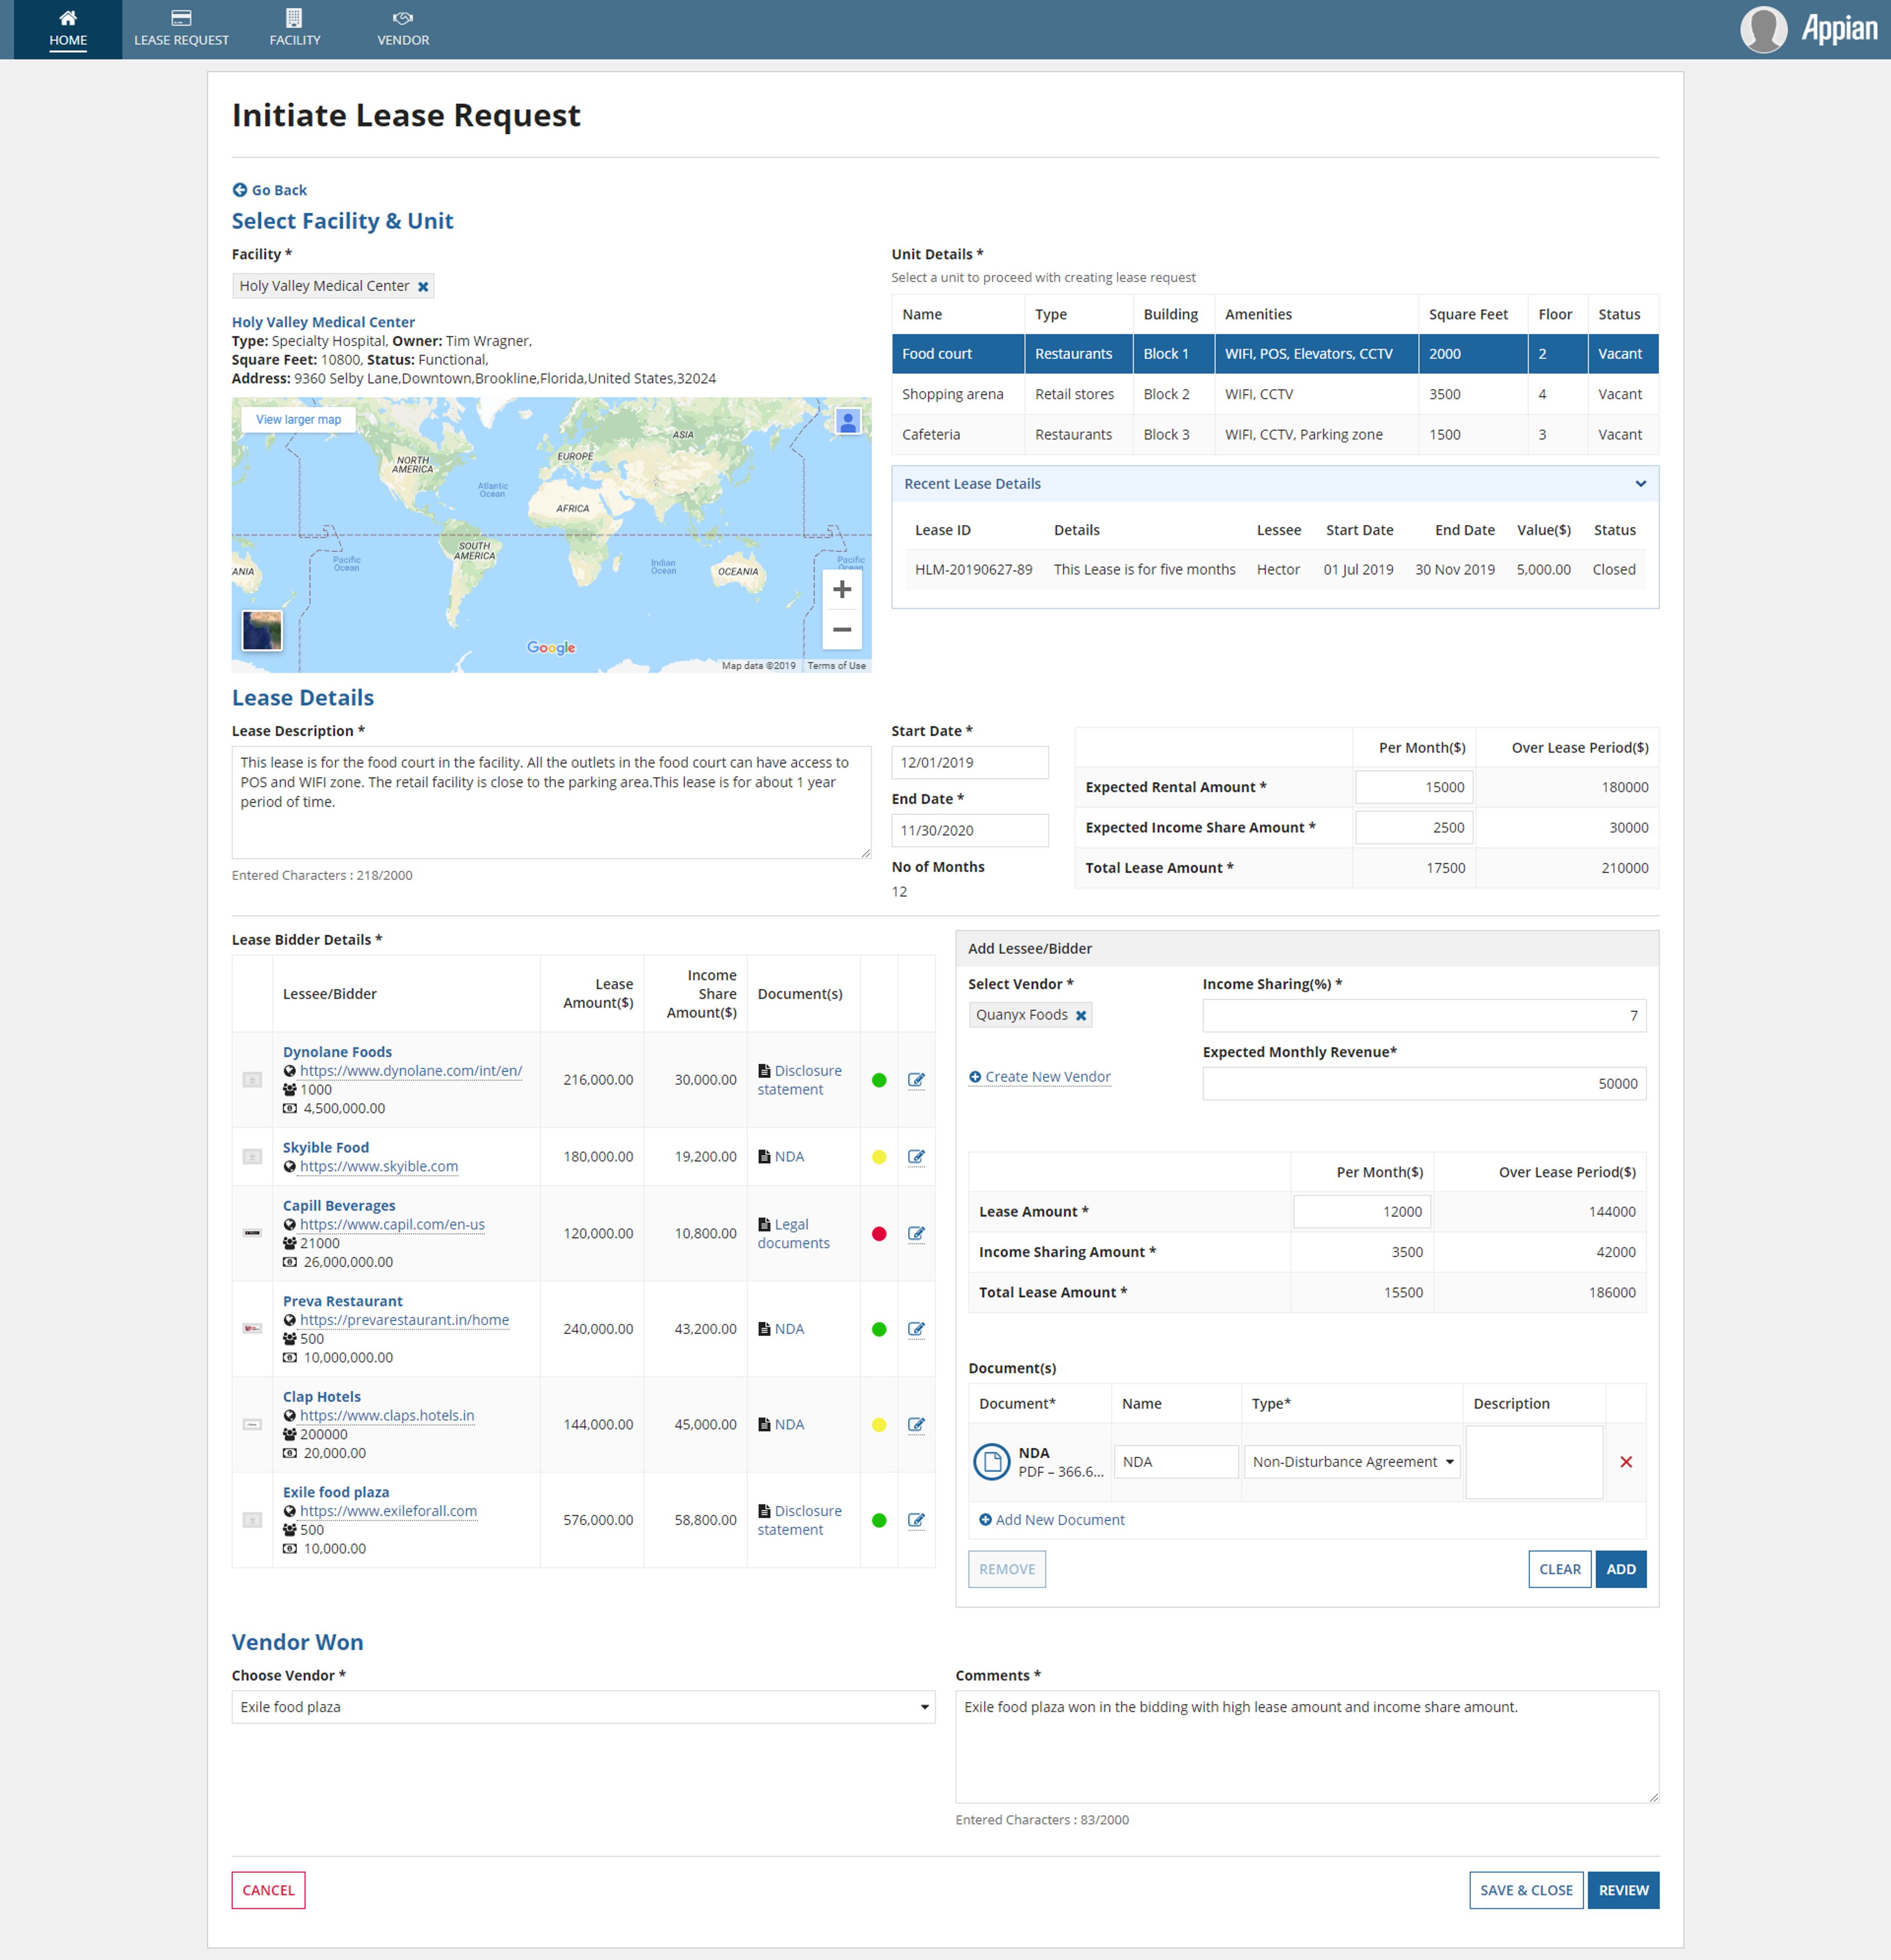Click Skyible Food yellow status indicator
The image size is (1891, 1960).
(879, 1157)
